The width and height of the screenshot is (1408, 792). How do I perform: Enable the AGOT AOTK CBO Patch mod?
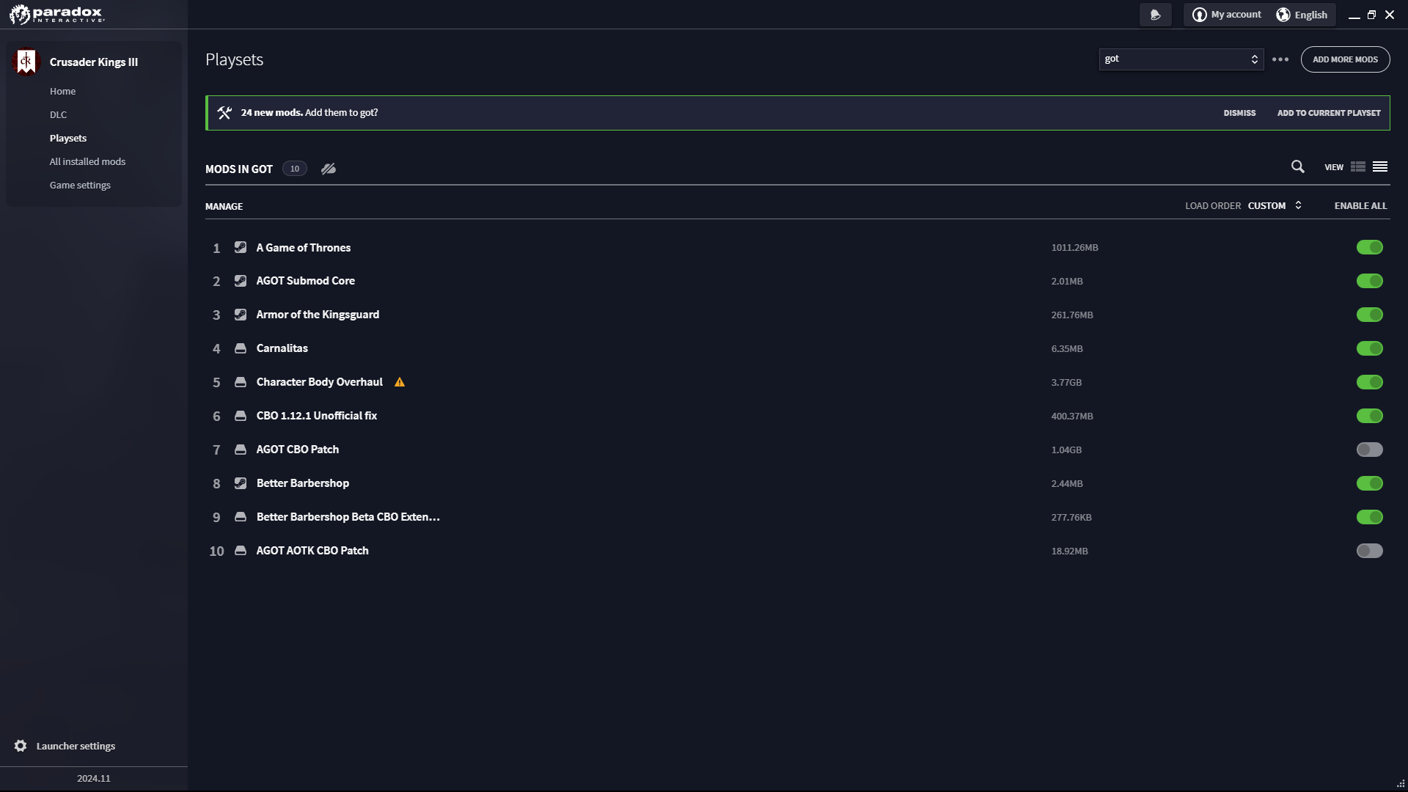click(1369, 551)
